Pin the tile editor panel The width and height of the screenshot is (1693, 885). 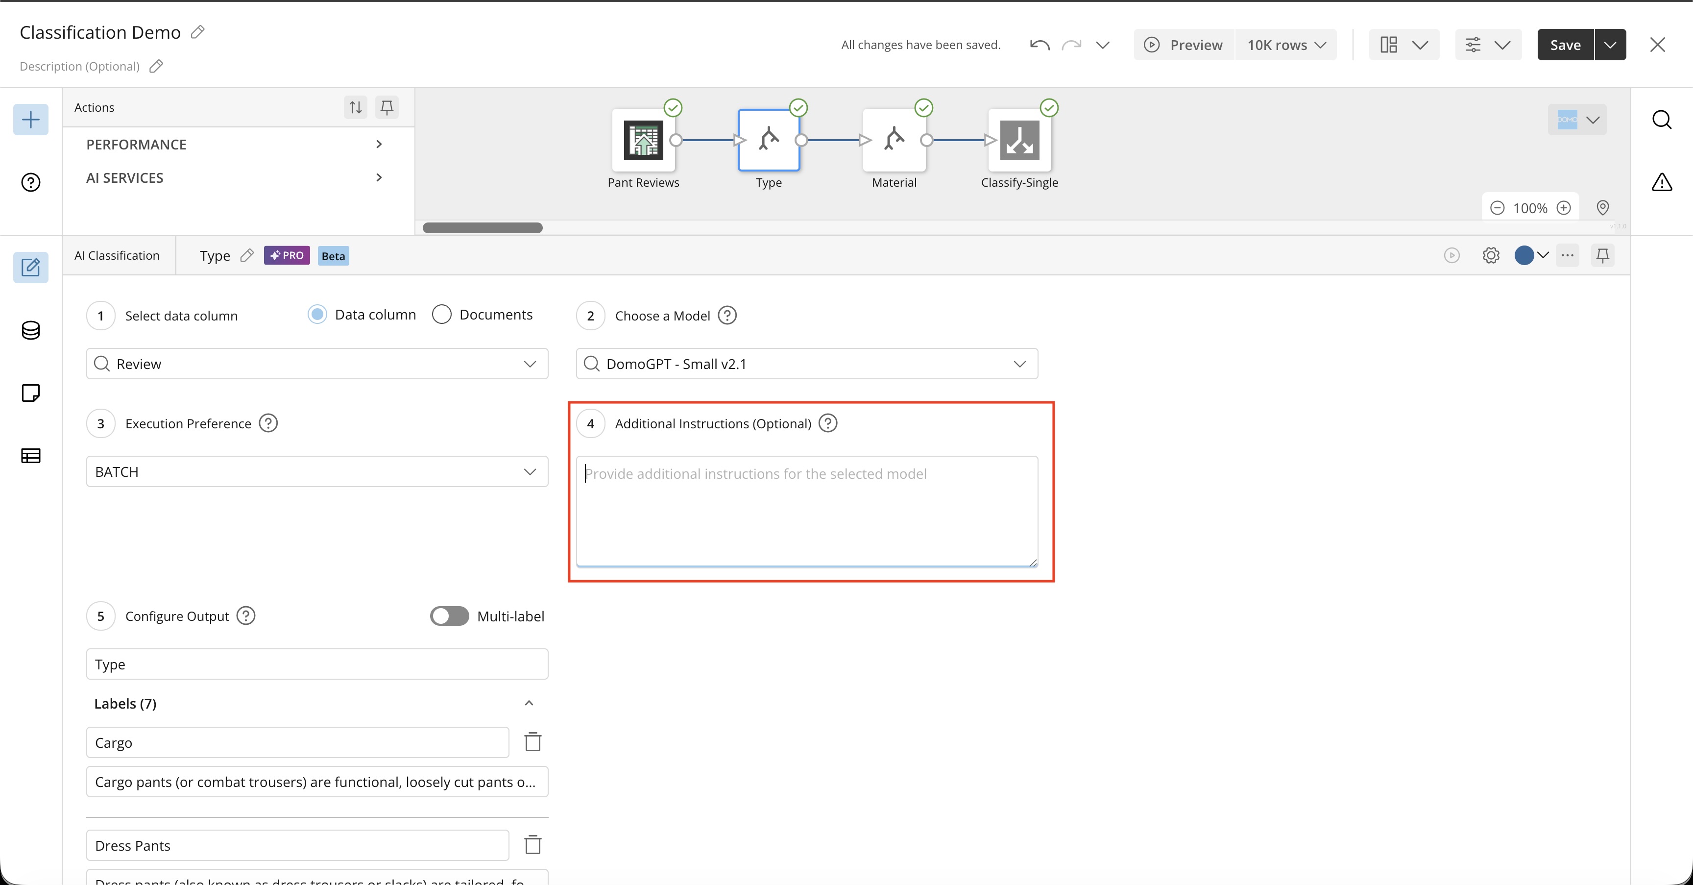point(1603,255)
